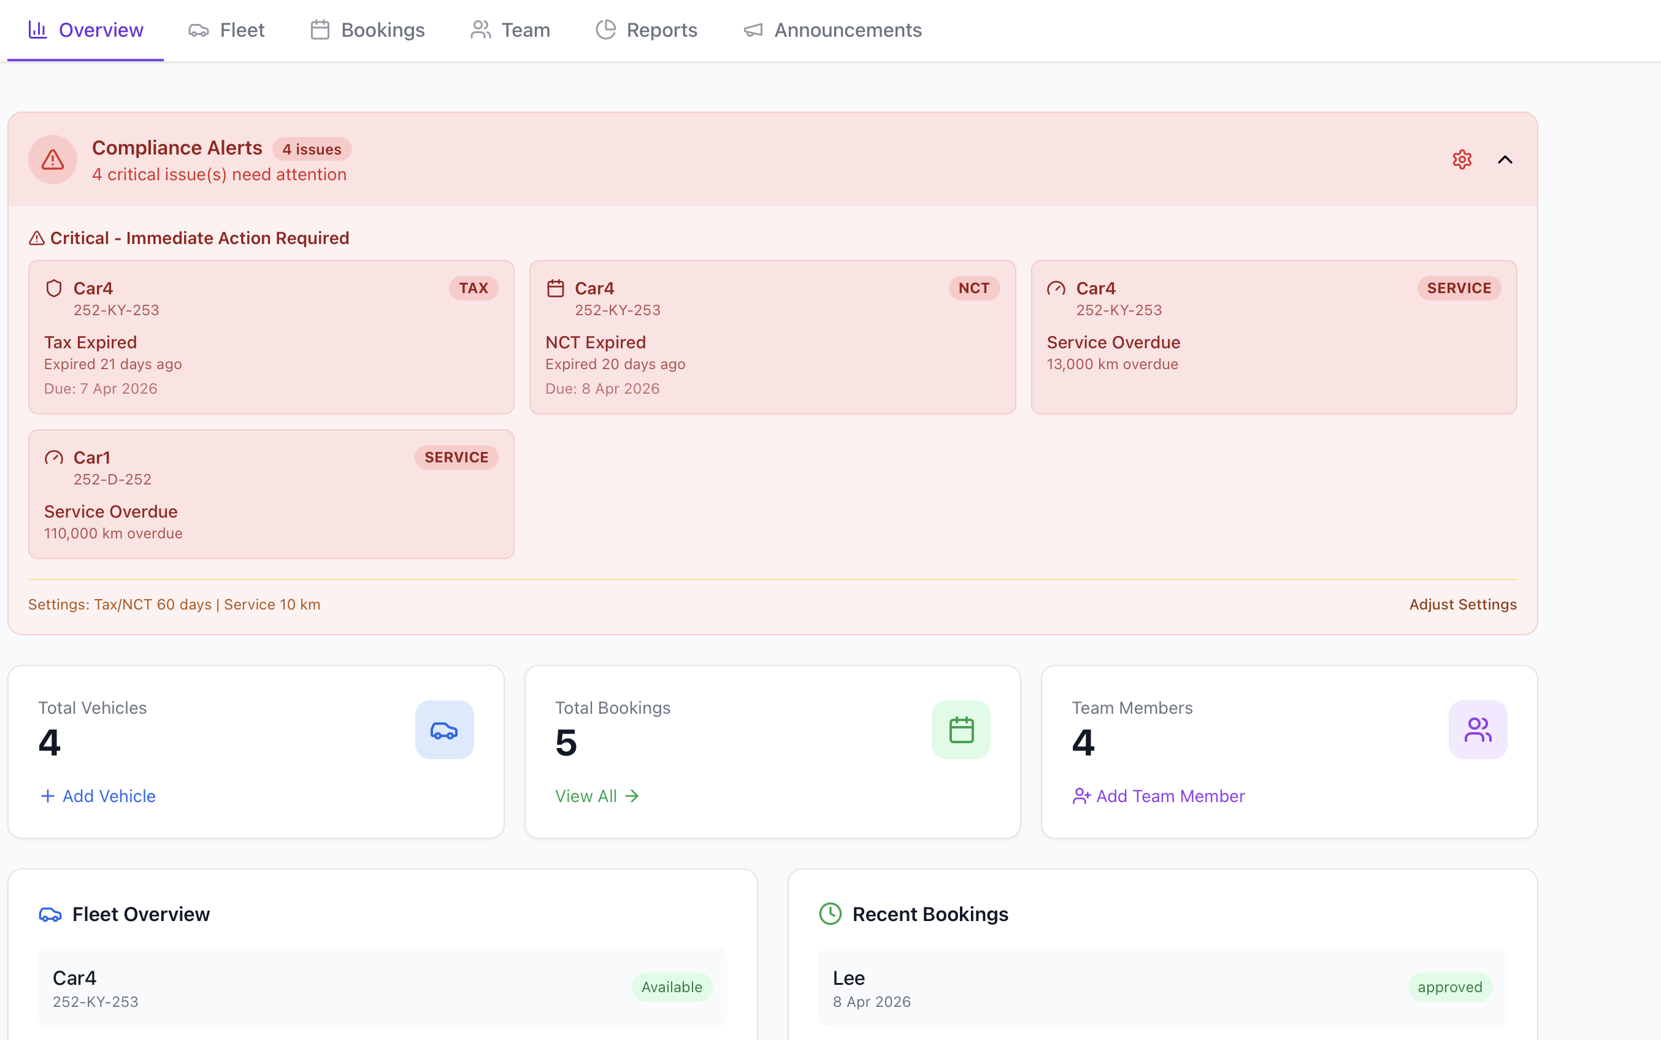The image size is (1661, 1040).
Task: Go to the Team tab
Action: coord(510,30)
